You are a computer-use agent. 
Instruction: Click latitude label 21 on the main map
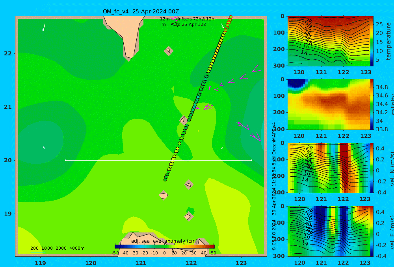[x=8, y=107]
